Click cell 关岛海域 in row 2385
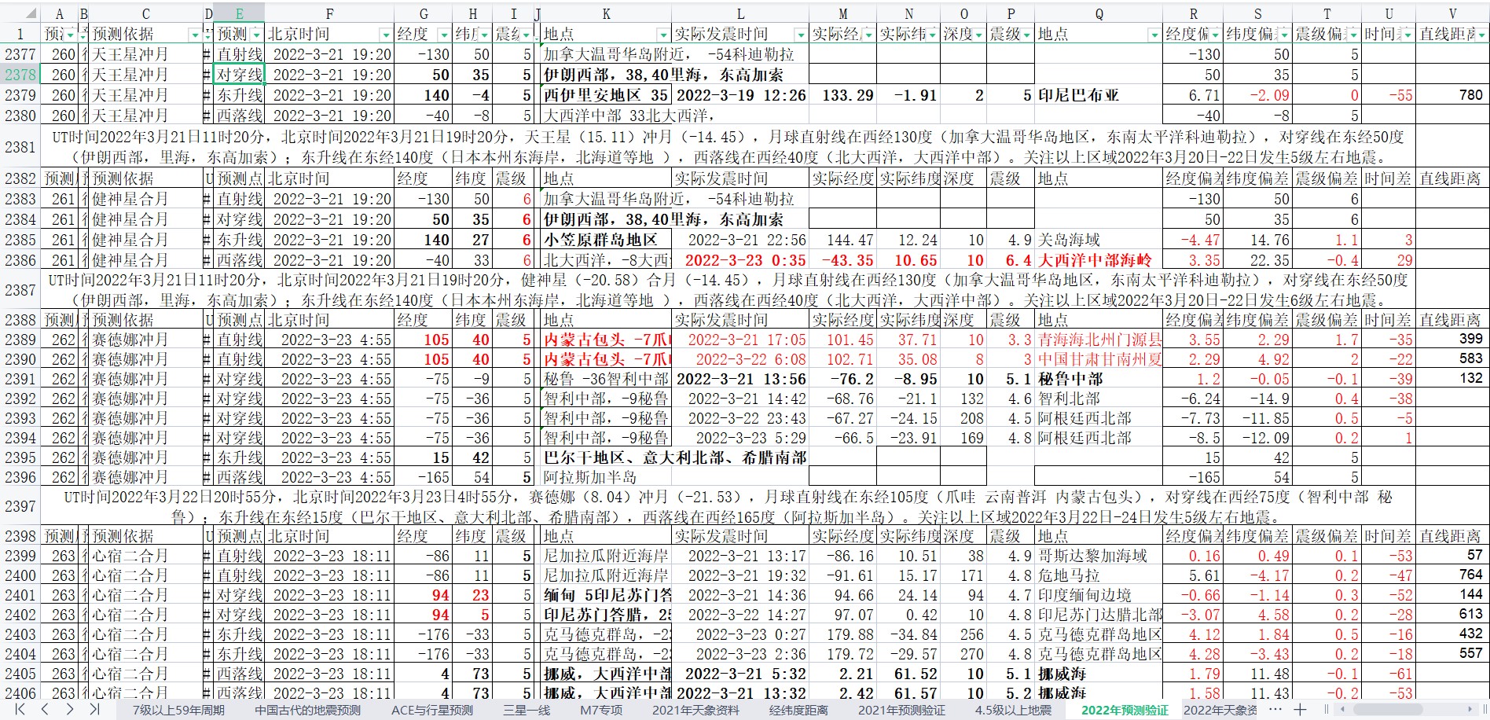Screen dimensions: 1490x720 click(1099, 240)
